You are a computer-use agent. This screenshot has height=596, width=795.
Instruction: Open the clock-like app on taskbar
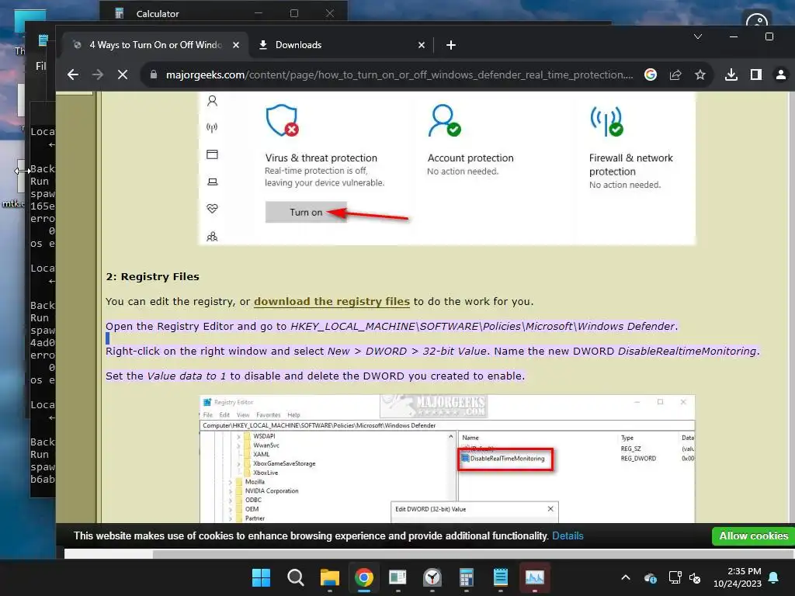point(432,577)
